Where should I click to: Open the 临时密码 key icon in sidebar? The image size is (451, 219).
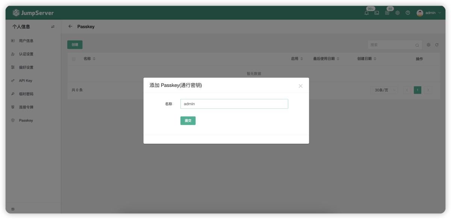(x=12, y=94)
